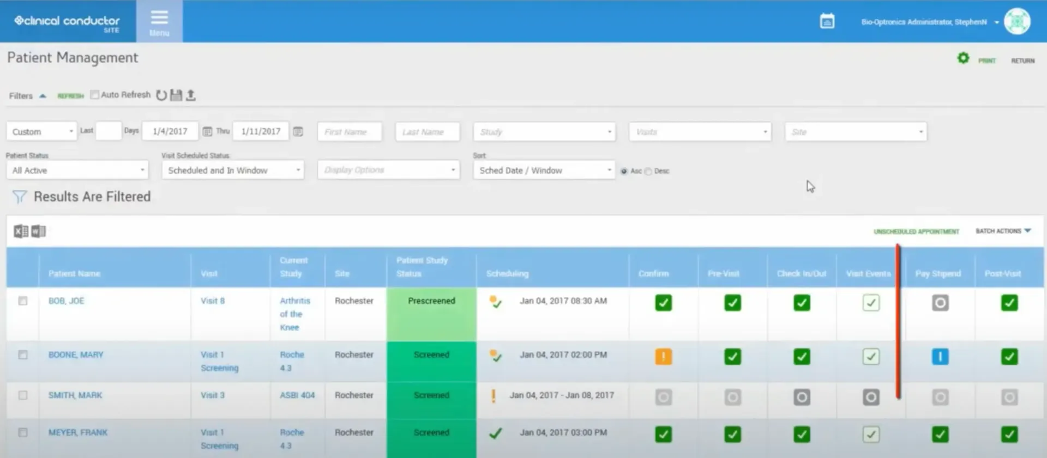Toggle the Auto Refresh checkbox
Image resolution: width=1047 pixels, height=458 pixels.
coord(95,95)
